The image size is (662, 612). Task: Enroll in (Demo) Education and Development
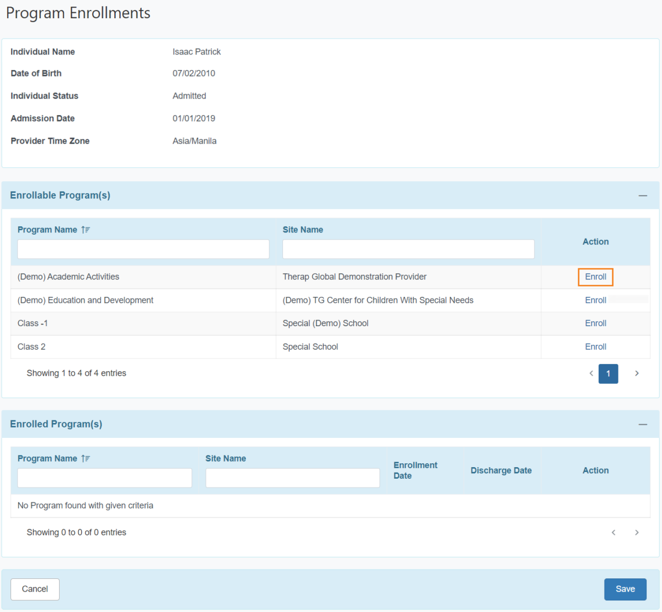tap(595, 300)
